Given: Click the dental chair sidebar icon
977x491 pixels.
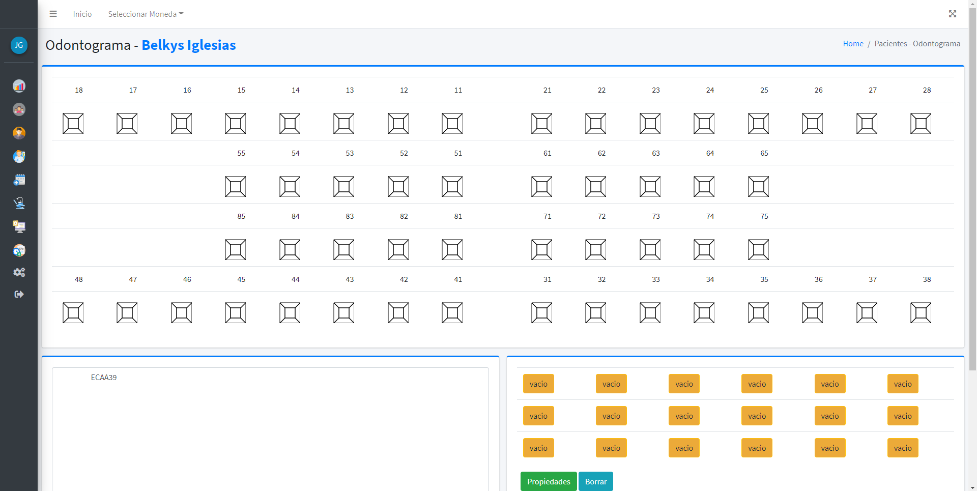Looking at the screenshot, I should coord(19,203).
